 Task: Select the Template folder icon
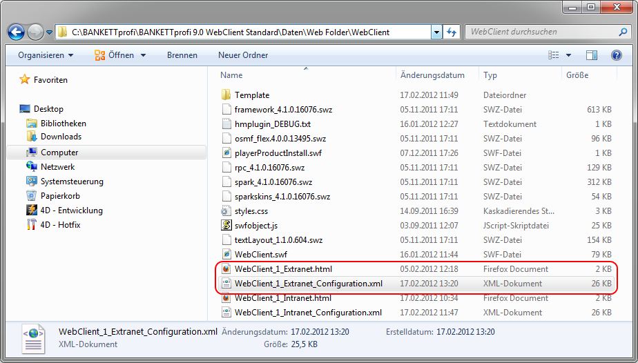tap(226, 95)
